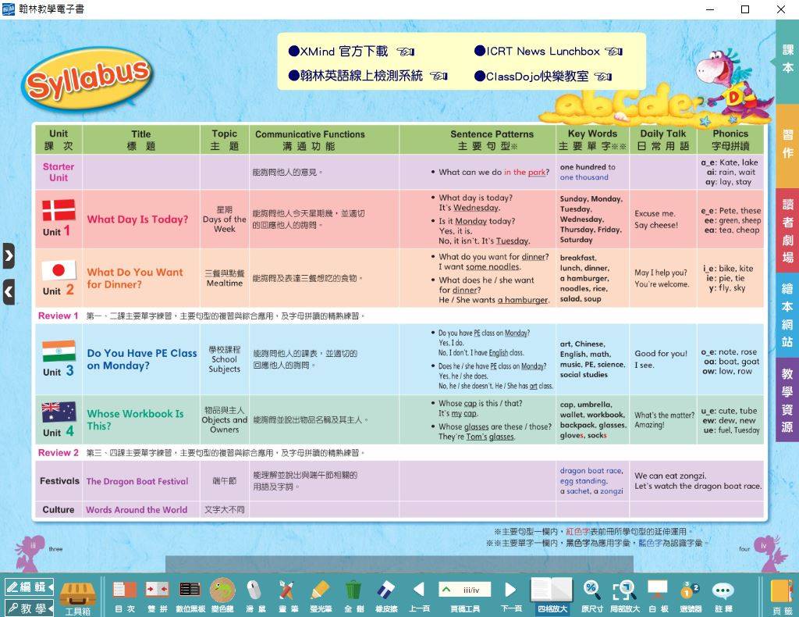The image size is (799, 617).
Task: Click the hand icon after ClassDojo快樂教室
Action: pyautogui.click(x=603, y=77)
